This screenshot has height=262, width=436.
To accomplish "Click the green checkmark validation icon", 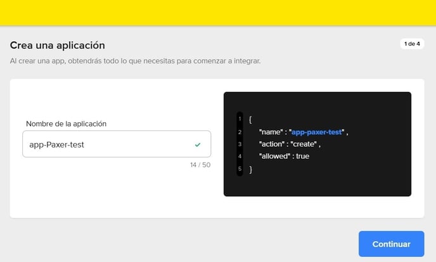I will coord(198,145).
